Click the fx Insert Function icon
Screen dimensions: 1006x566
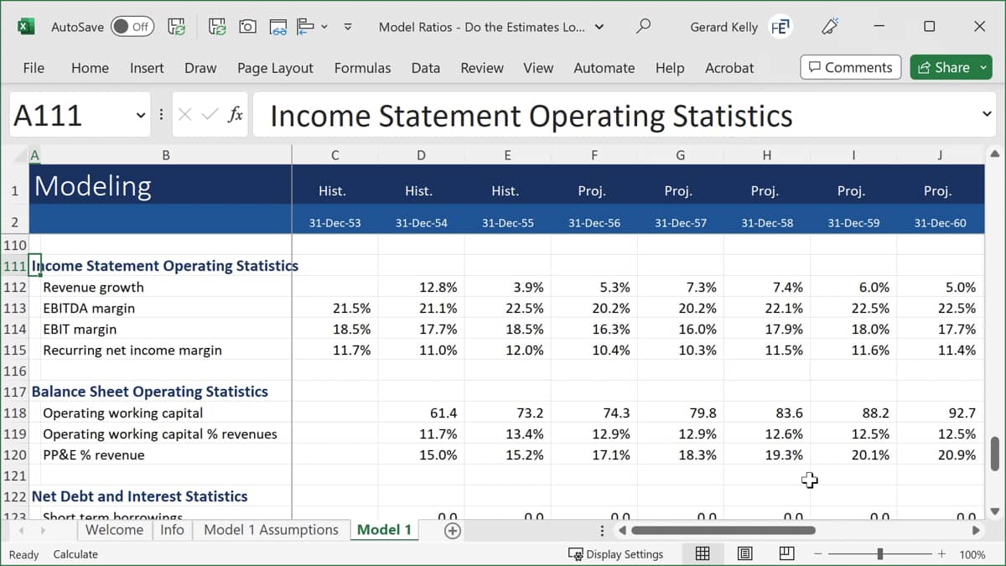(236, 115)
